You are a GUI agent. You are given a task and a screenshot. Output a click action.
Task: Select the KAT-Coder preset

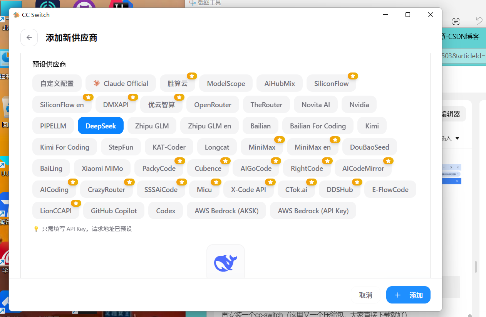[x=169, y=147]
